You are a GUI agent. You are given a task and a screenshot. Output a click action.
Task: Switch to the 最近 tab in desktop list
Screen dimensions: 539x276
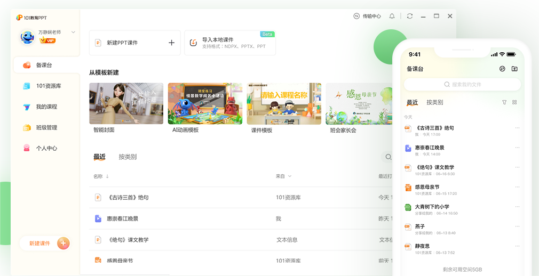pyautogui.click(x=99, y=157)
